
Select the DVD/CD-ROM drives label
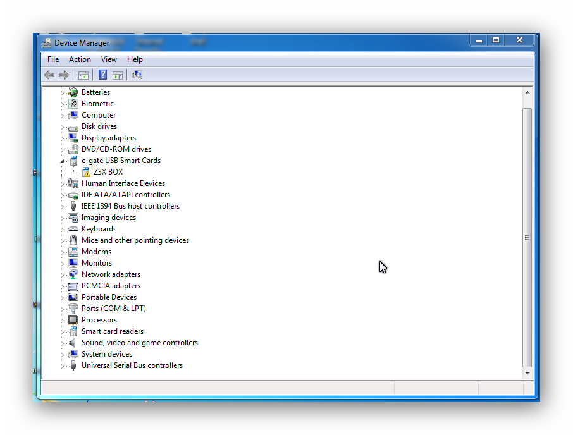point(116,149)
